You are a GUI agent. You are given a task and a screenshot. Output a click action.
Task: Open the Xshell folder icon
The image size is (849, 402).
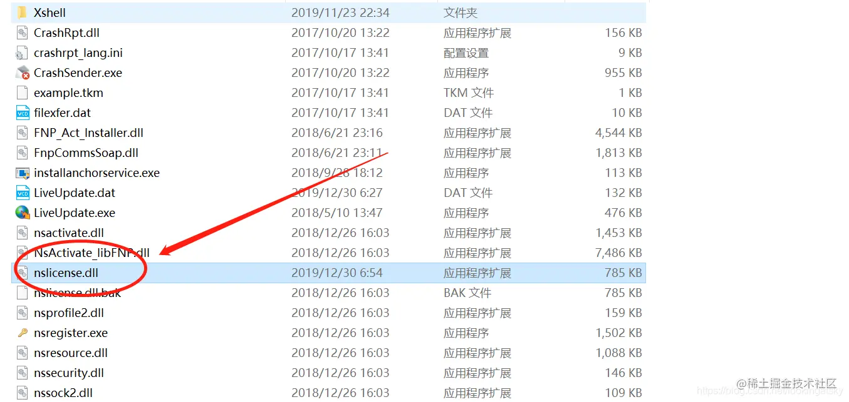coord(23,12)
